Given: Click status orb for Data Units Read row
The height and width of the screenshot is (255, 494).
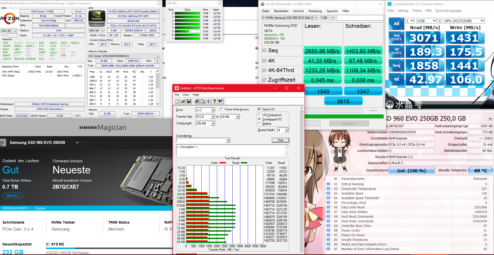Looking at the screenshot, I should (328, 207).
